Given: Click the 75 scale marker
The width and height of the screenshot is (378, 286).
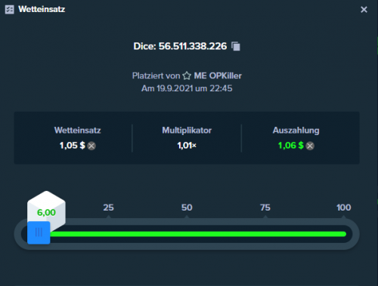Looking at the screenshot, I should click(x=265, y=208).
